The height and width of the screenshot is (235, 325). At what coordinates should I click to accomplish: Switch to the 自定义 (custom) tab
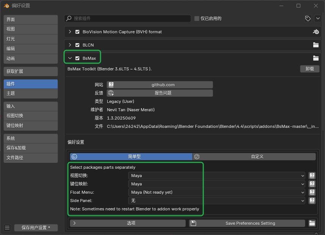click(254, 157)
